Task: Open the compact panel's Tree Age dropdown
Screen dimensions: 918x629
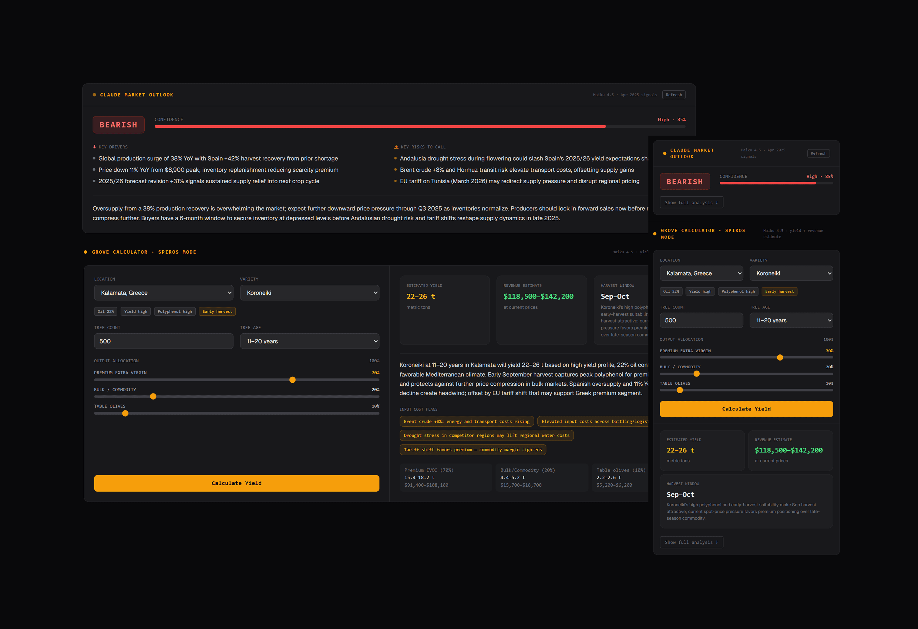Action: (x=791, y=320)
